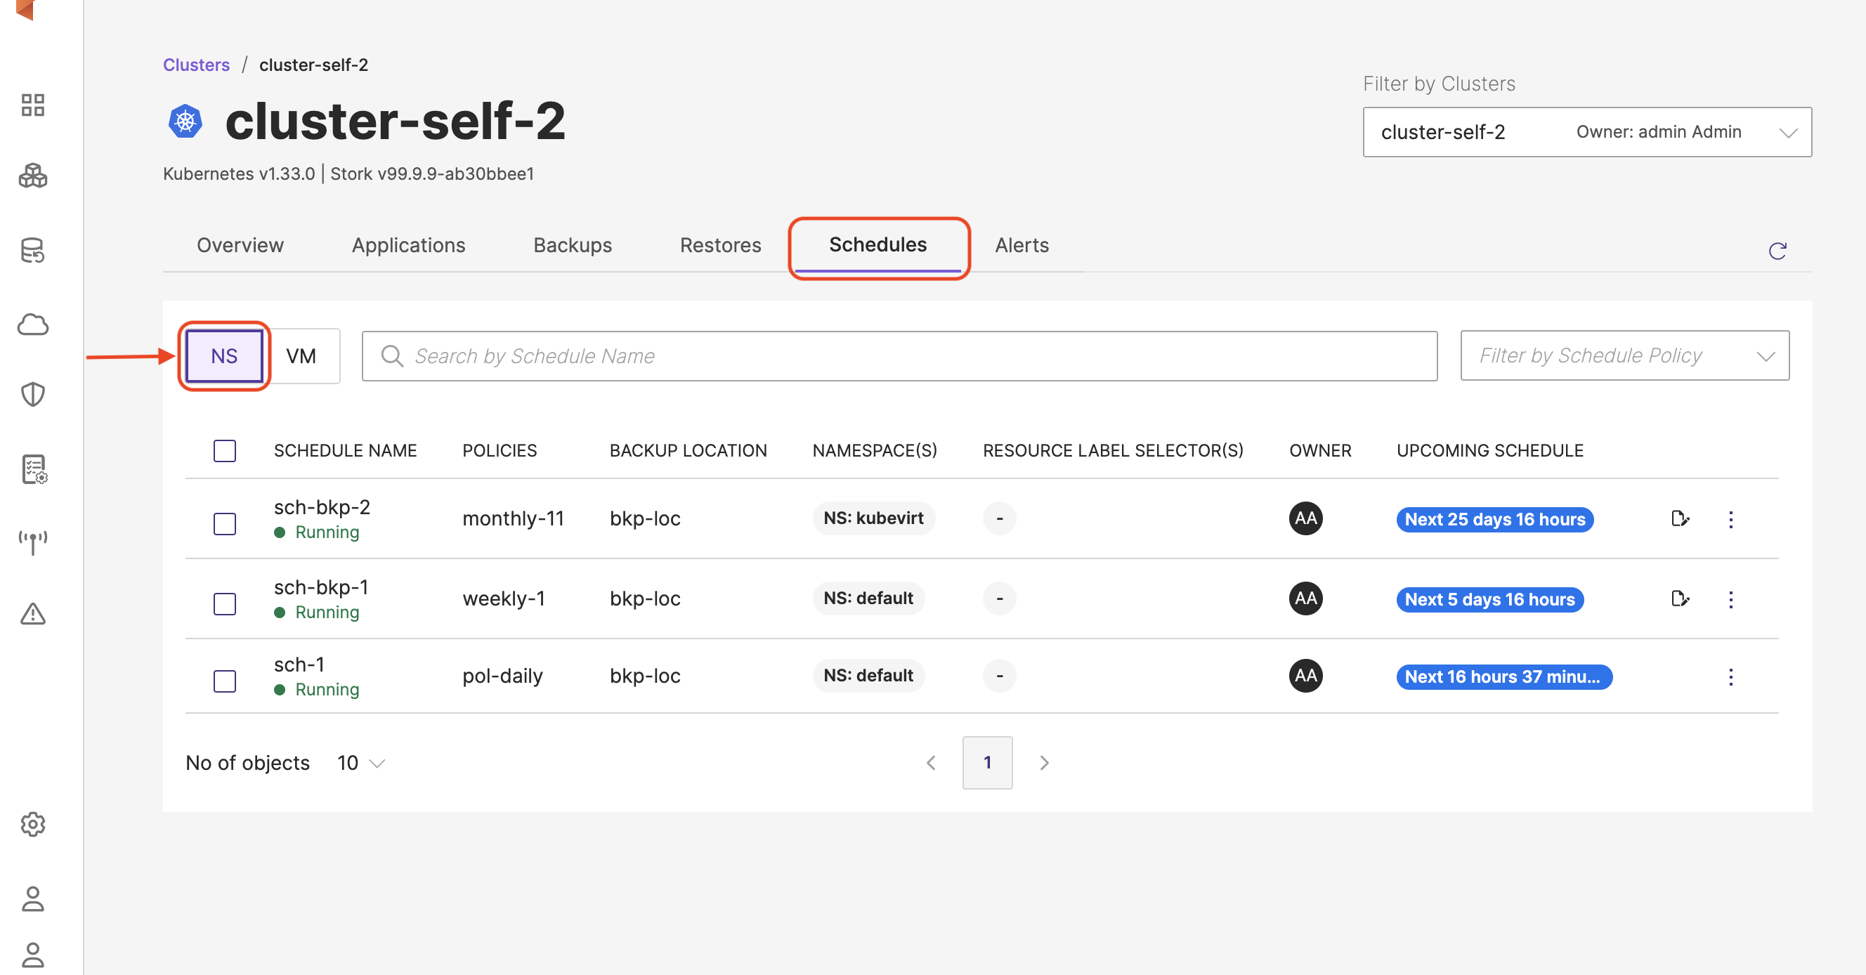This screenshot has width=1866, height=975.
Task: Open the warning triangle alerts icon
Action: coord(32,614)
